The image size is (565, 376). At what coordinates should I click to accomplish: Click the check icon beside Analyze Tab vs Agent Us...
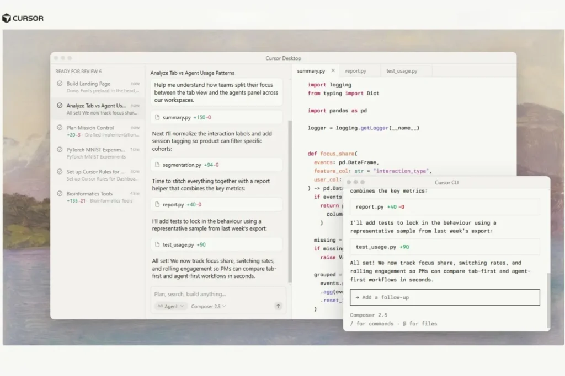tap(60, 105)
